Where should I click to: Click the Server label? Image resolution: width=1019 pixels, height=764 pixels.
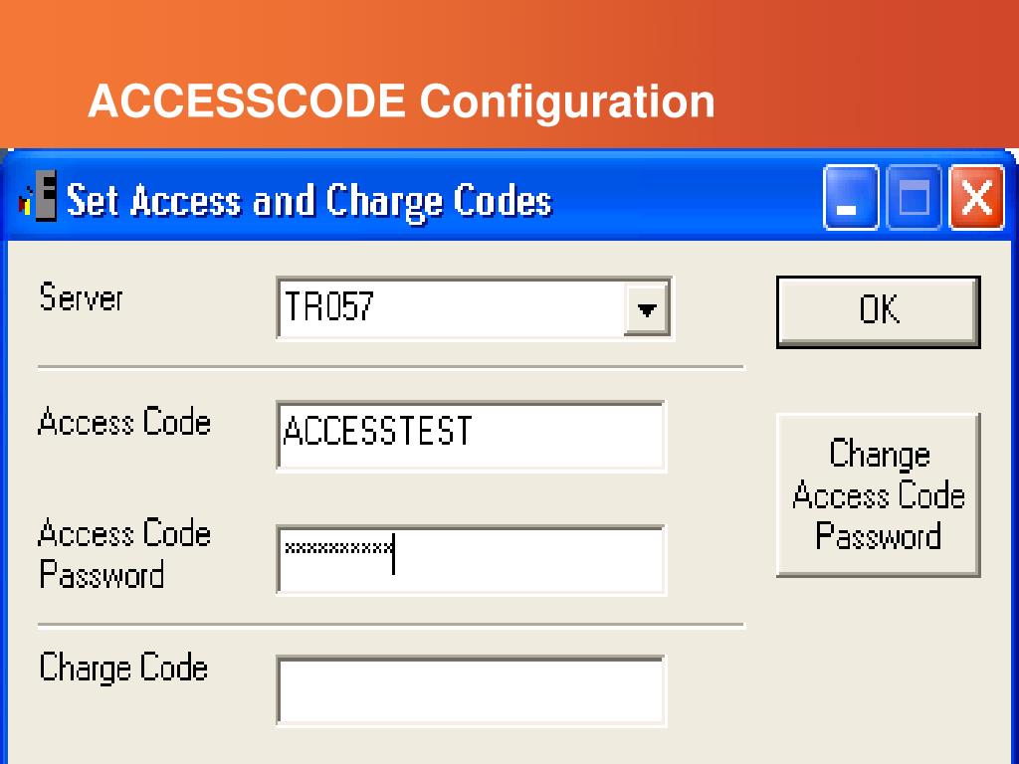click(x=82, y=297)
